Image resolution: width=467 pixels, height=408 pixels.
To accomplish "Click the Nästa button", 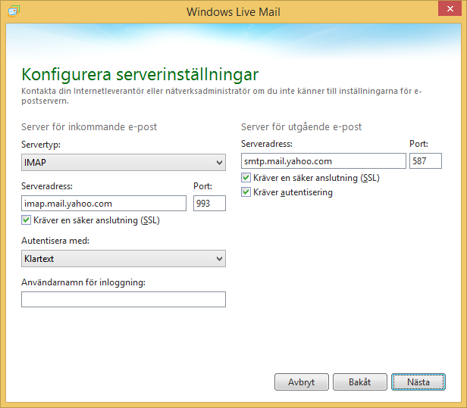I will click(418, 382).
